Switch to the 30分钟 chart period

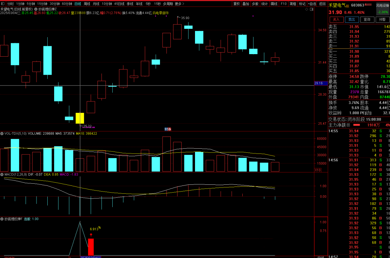(55, 4)
